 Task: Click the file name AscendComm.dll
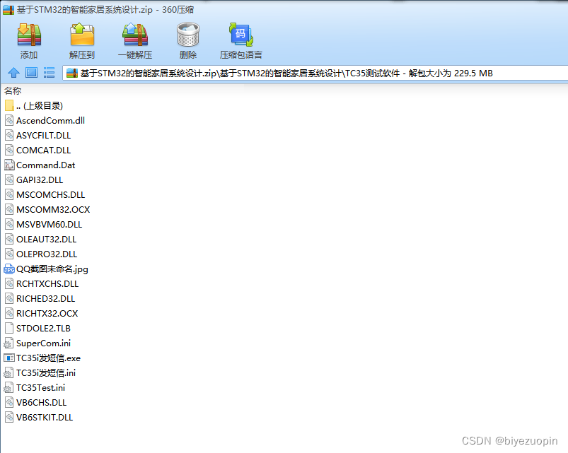50,120
